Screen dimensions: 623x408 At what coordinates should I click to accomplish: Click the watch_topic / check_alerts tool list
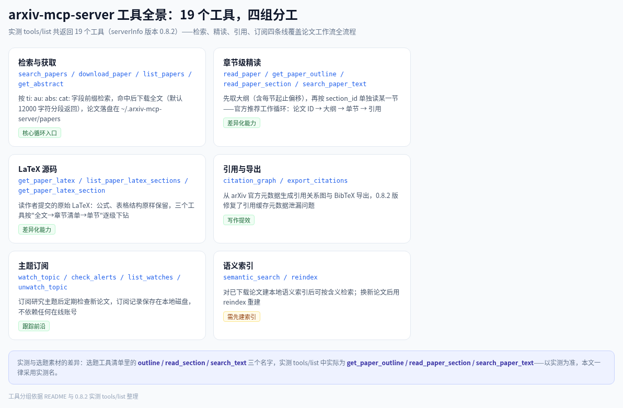point(99,282)
